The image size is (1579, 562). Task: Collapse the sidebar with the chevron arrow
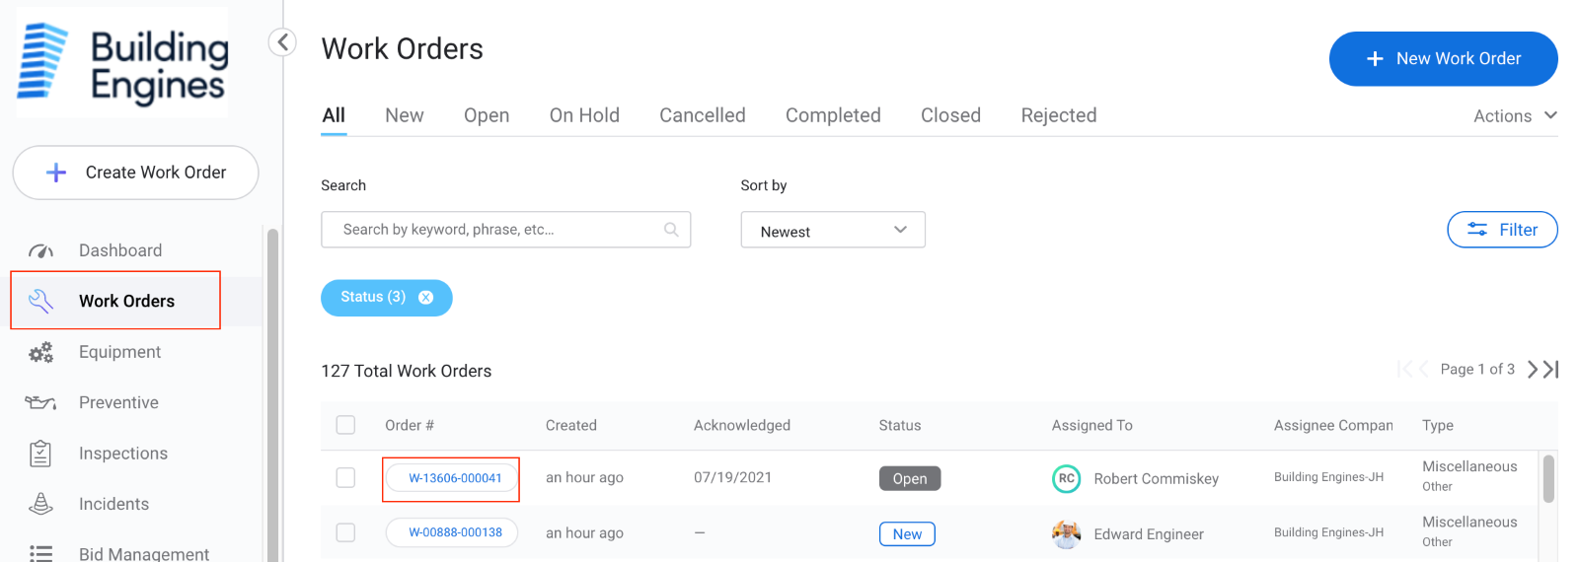click(282, 42)
